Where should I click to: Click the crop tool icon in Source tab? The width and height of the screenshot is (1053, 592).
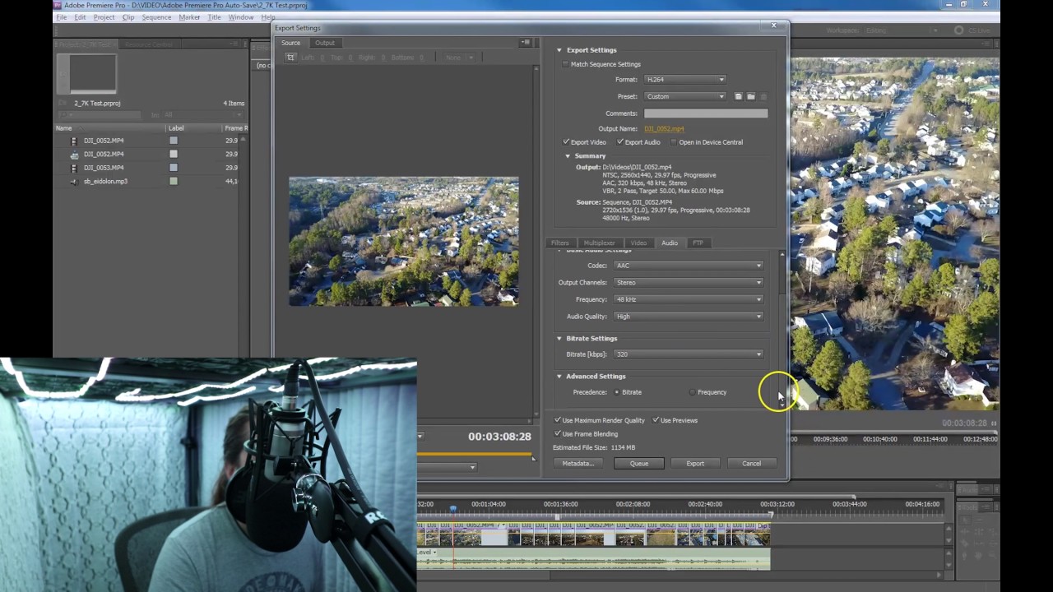click(290, 58)
